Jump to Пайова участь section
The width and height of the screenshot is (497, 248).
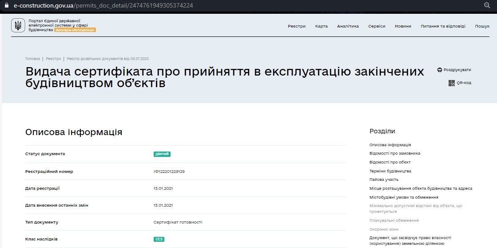[384, 180]
